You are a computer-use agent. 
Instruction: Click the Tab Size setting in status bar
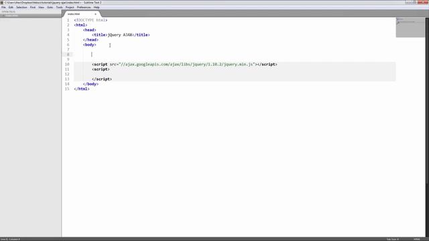click(393, 240)
